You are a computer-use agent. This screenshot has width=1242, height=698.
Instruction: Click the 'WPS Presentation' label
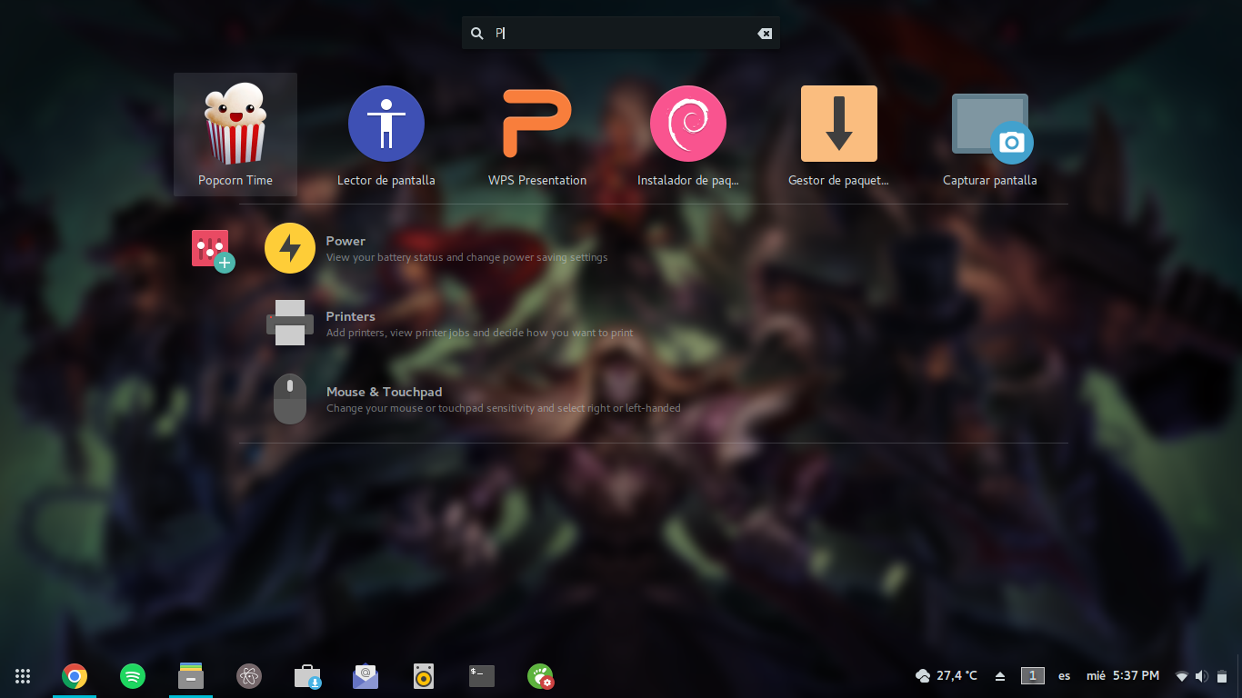coord(537,180)
